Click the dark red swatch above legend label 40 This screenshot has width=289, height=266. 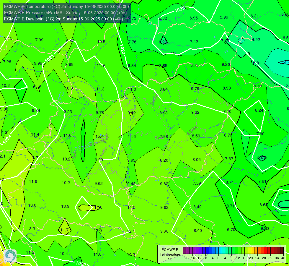[282, 251]
